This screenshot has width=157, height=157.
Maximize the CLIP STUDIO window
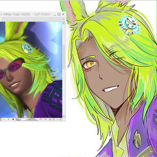[x=59, y=14]
